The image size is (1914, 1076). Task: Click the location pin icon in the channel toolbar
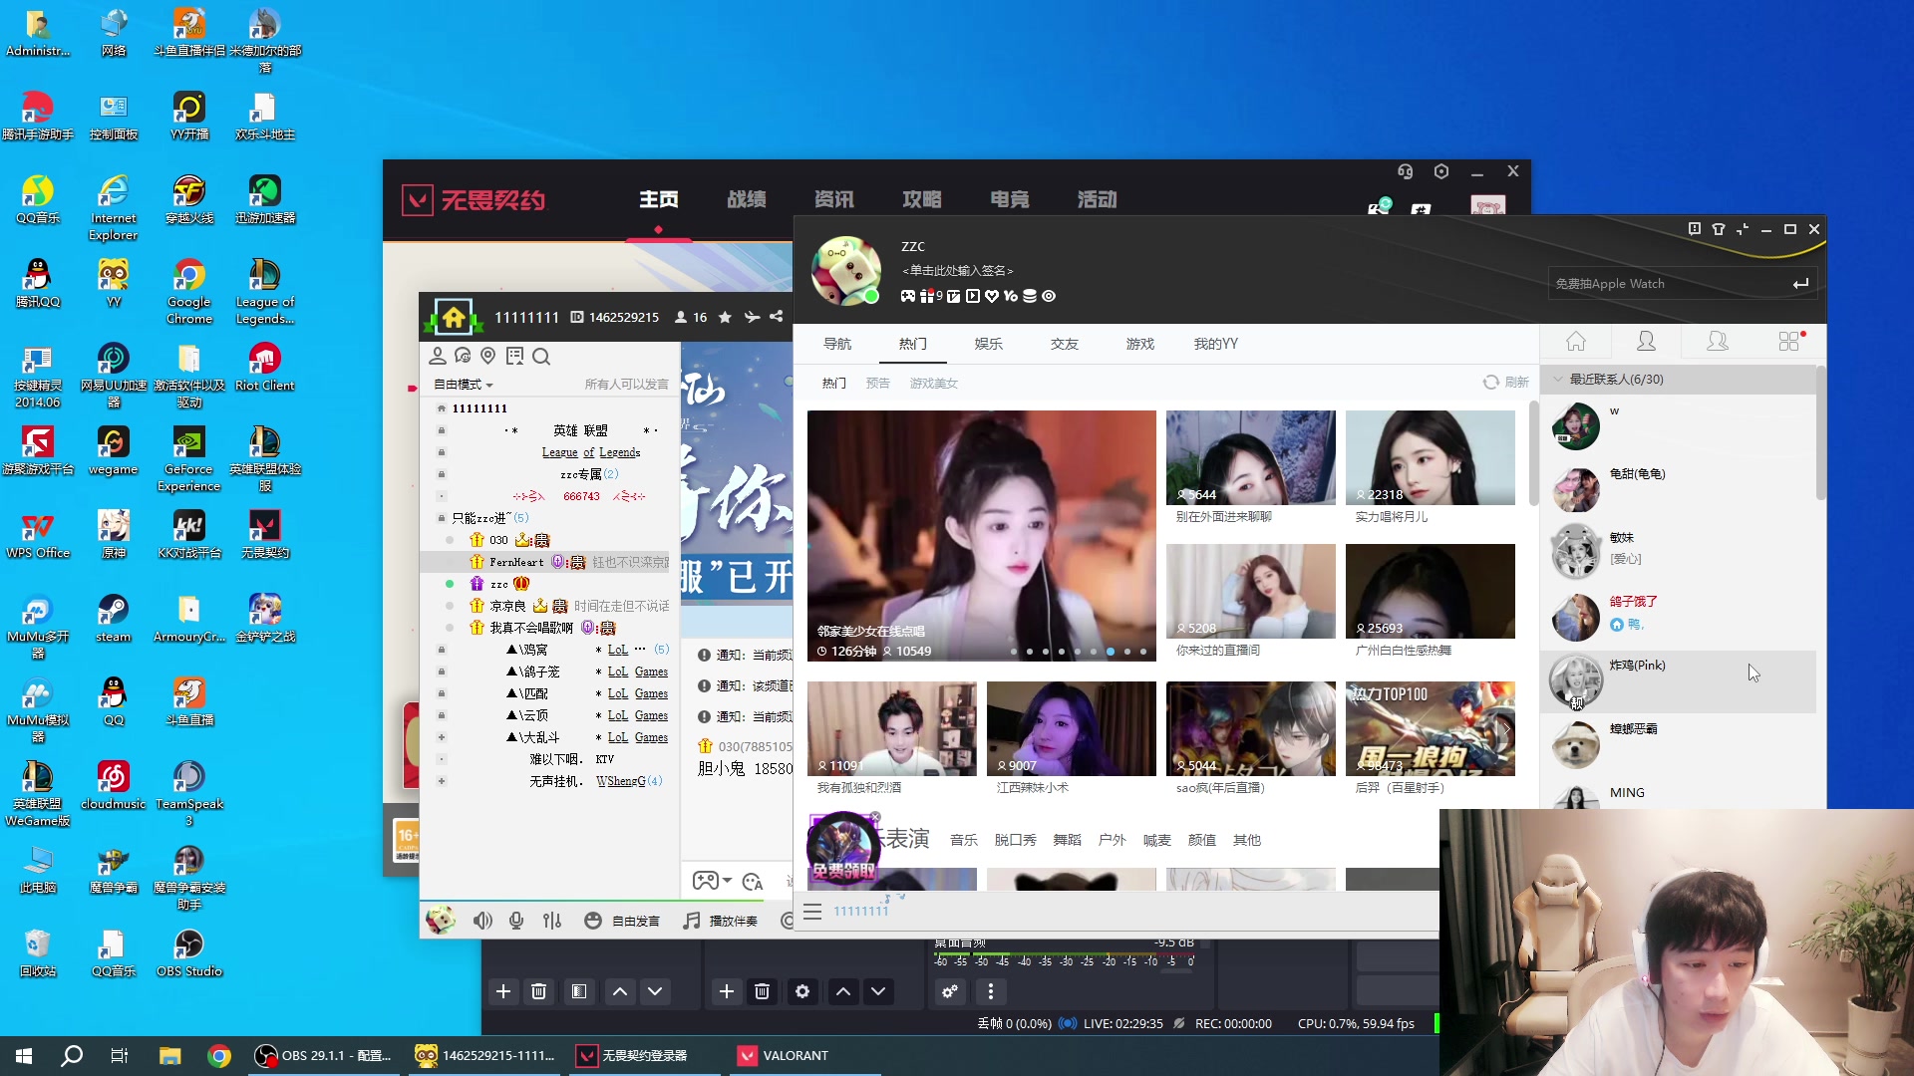487,356
